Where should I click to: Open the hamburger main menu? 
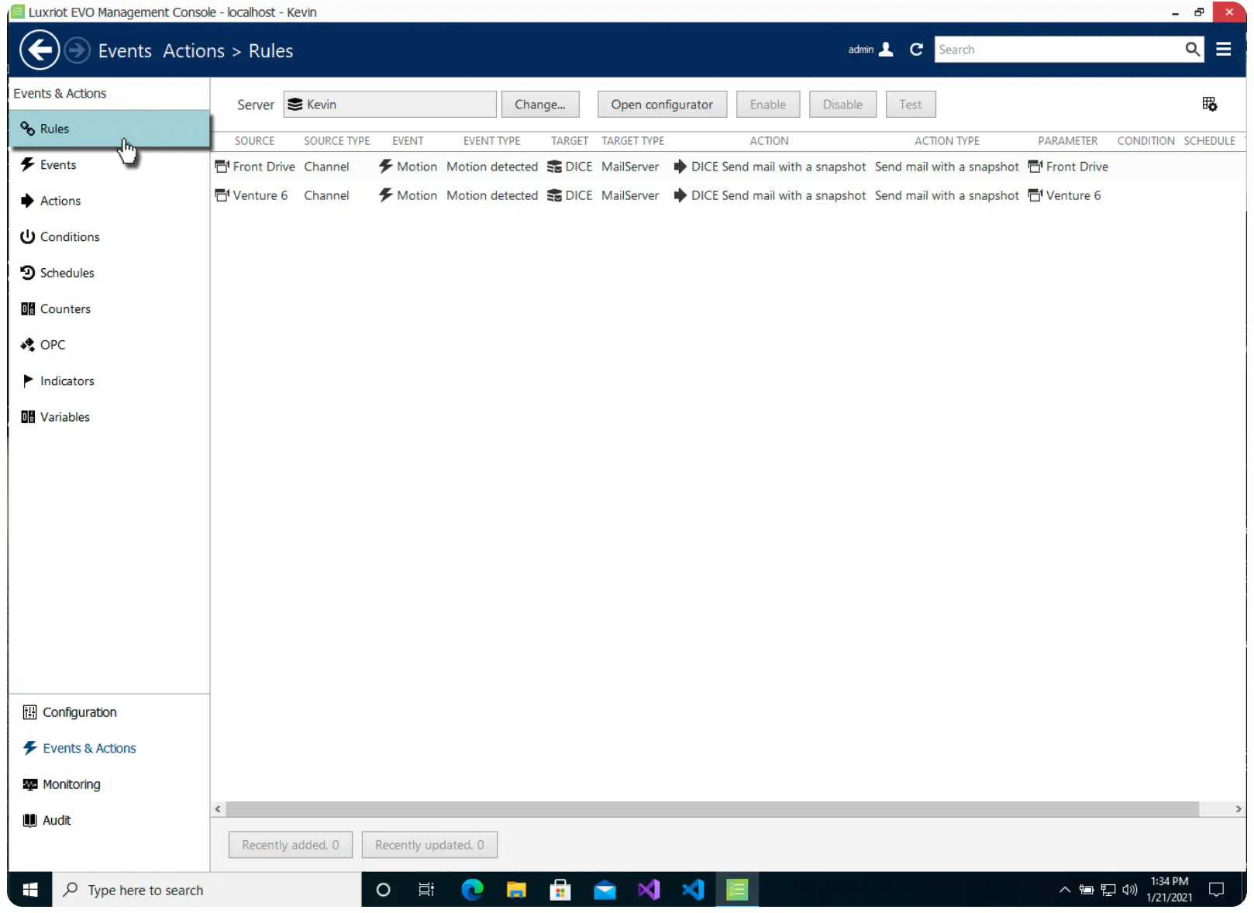[1224, 50]
